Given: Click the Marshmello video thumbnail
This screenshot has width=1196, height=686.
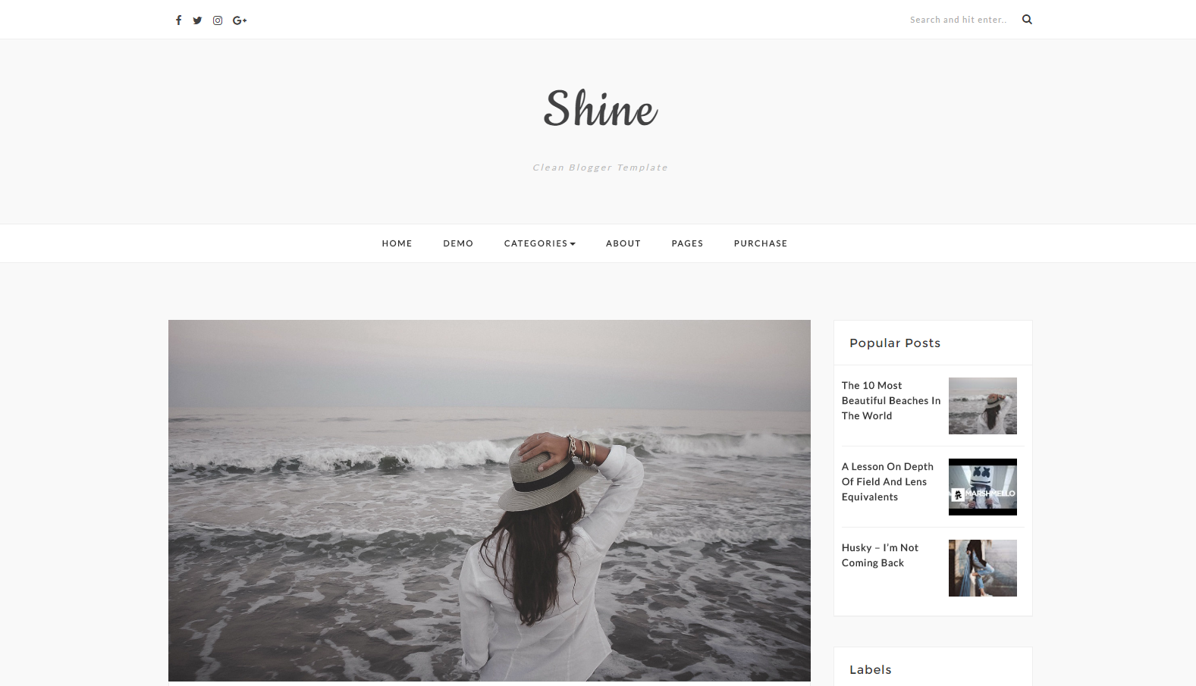Looking at the screenshot, I should [x=982, y=487].
